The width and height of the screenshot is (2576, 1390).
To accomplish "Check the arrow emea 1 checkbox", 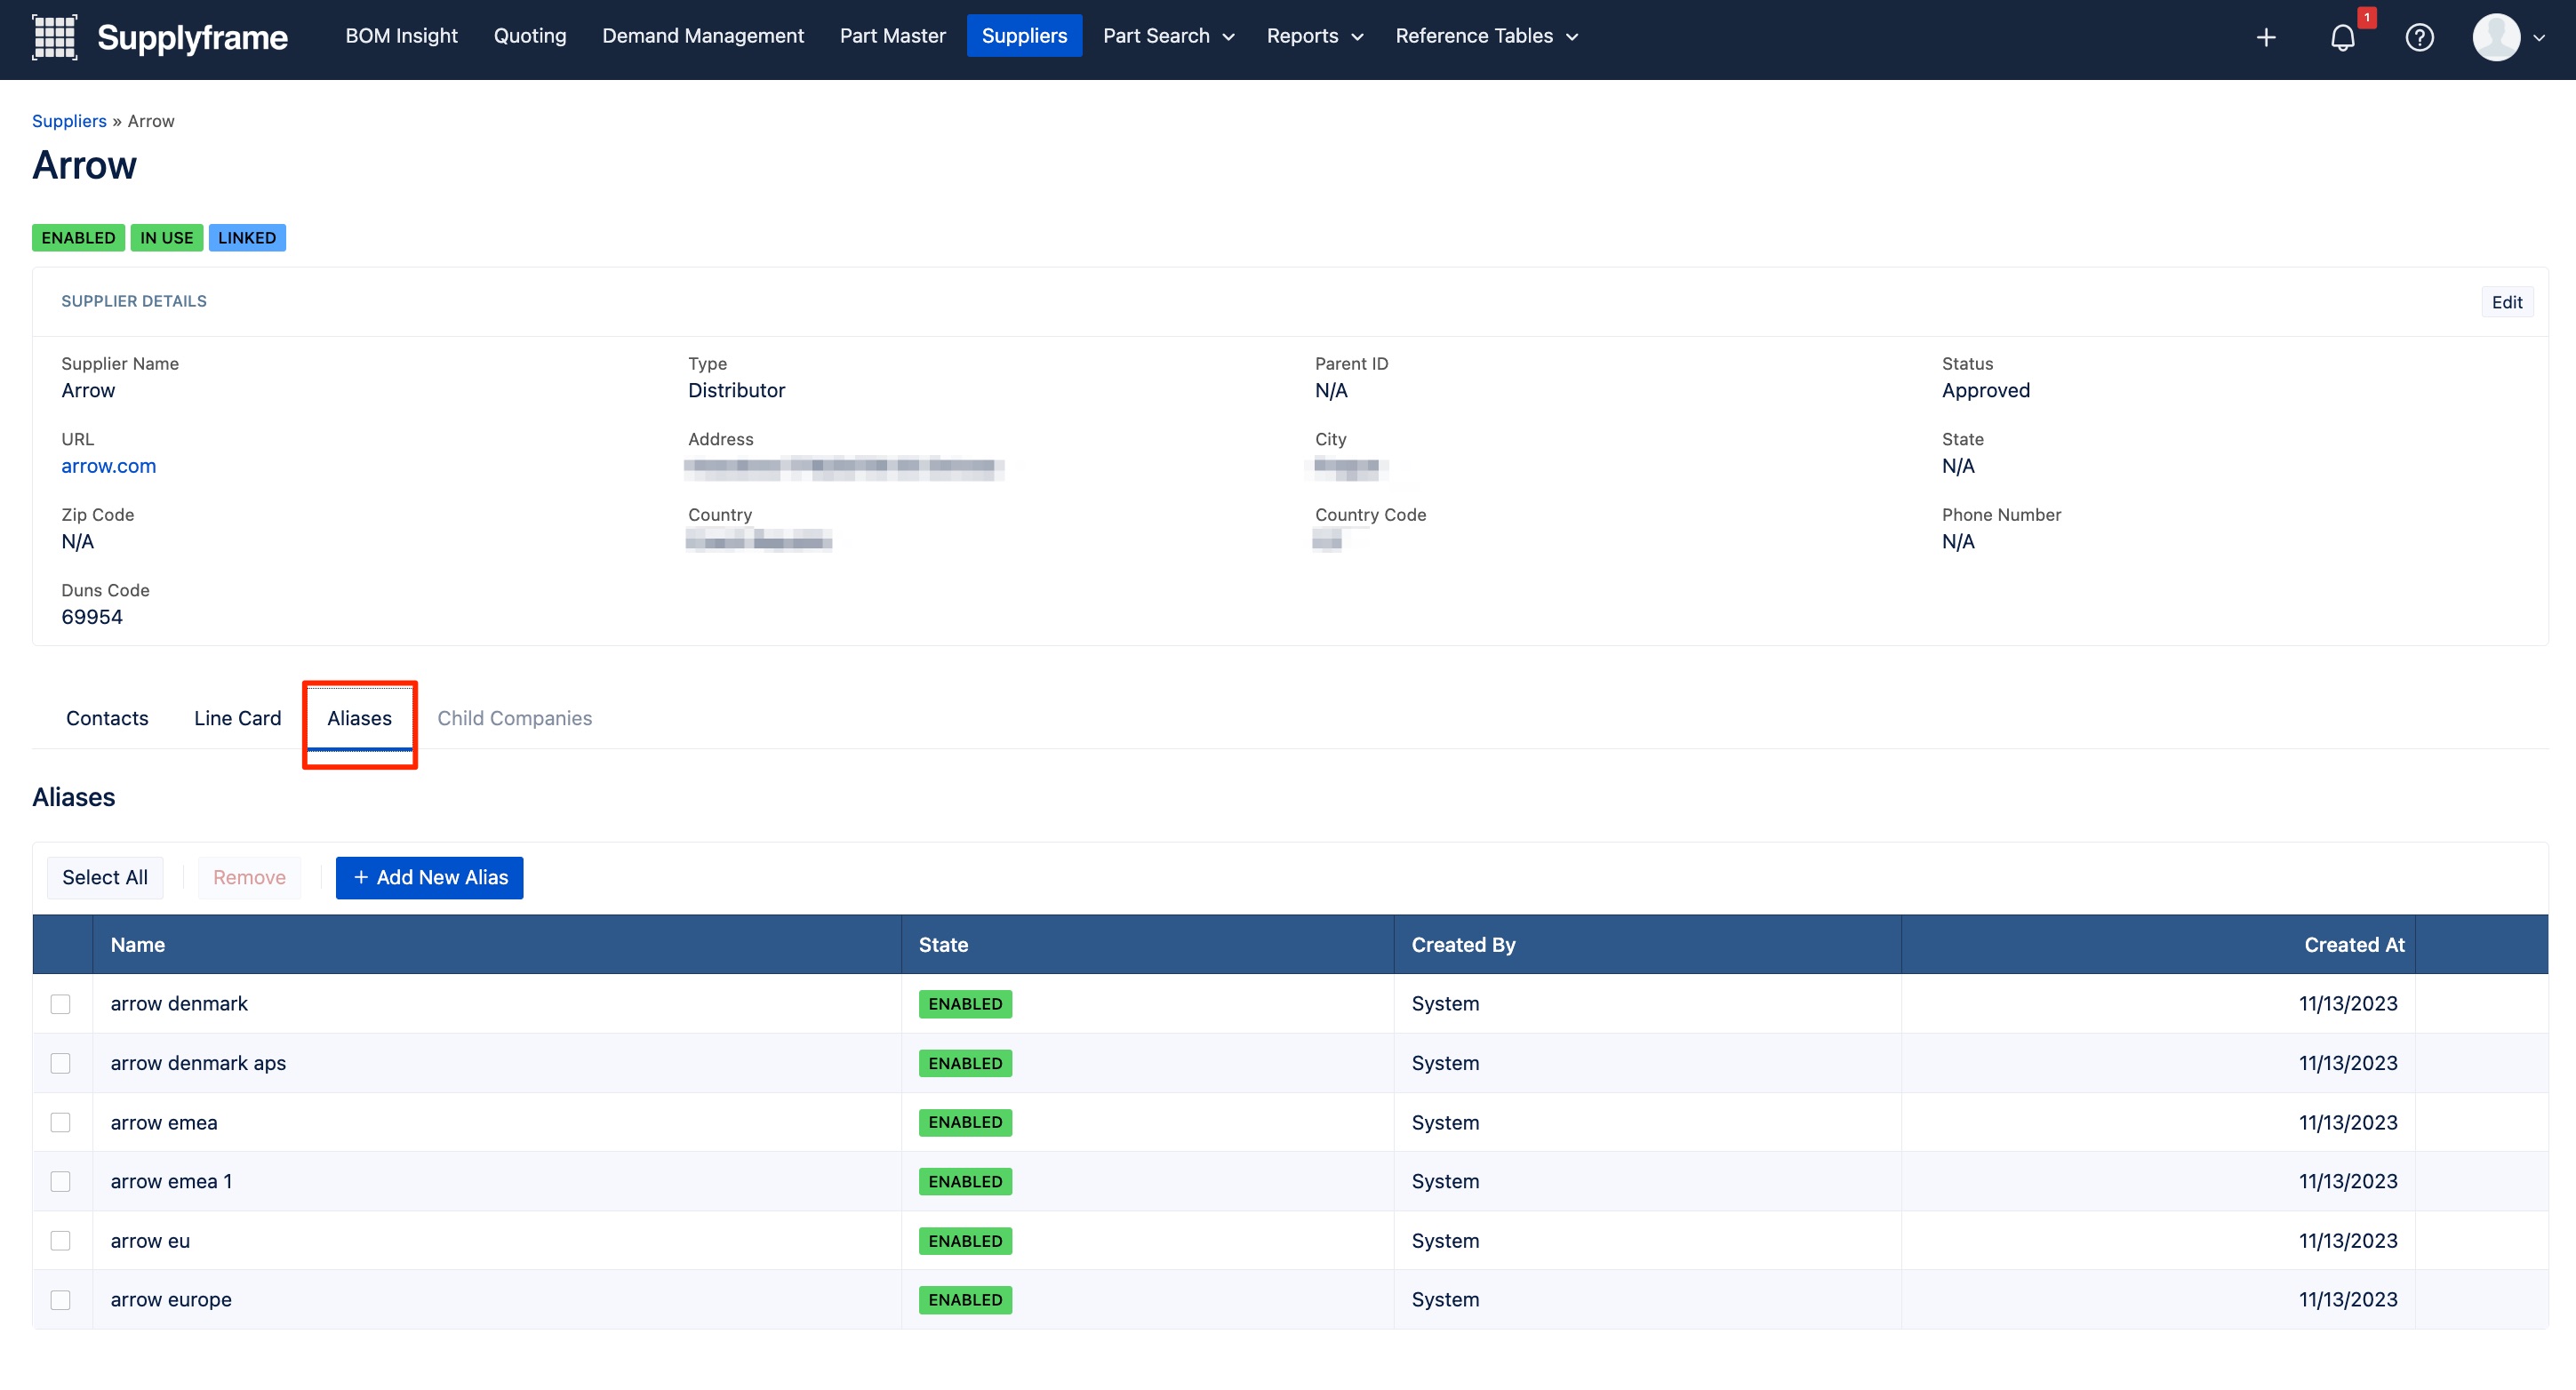I will [61, 1181].
